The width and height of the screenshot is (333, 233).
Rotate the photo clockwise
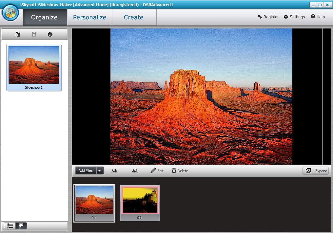(134, 170)
